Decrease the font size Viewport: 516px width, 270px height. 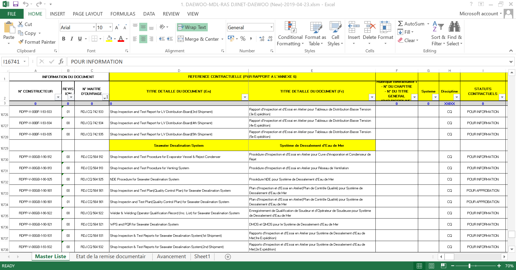coord(125,27)
